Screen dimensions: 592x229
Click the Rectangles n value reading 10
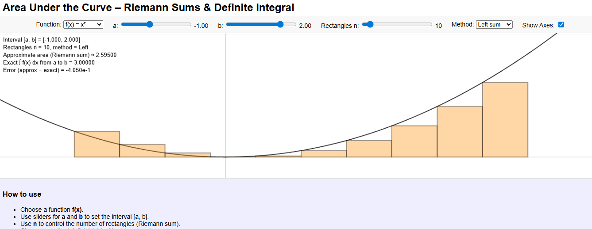438,26
